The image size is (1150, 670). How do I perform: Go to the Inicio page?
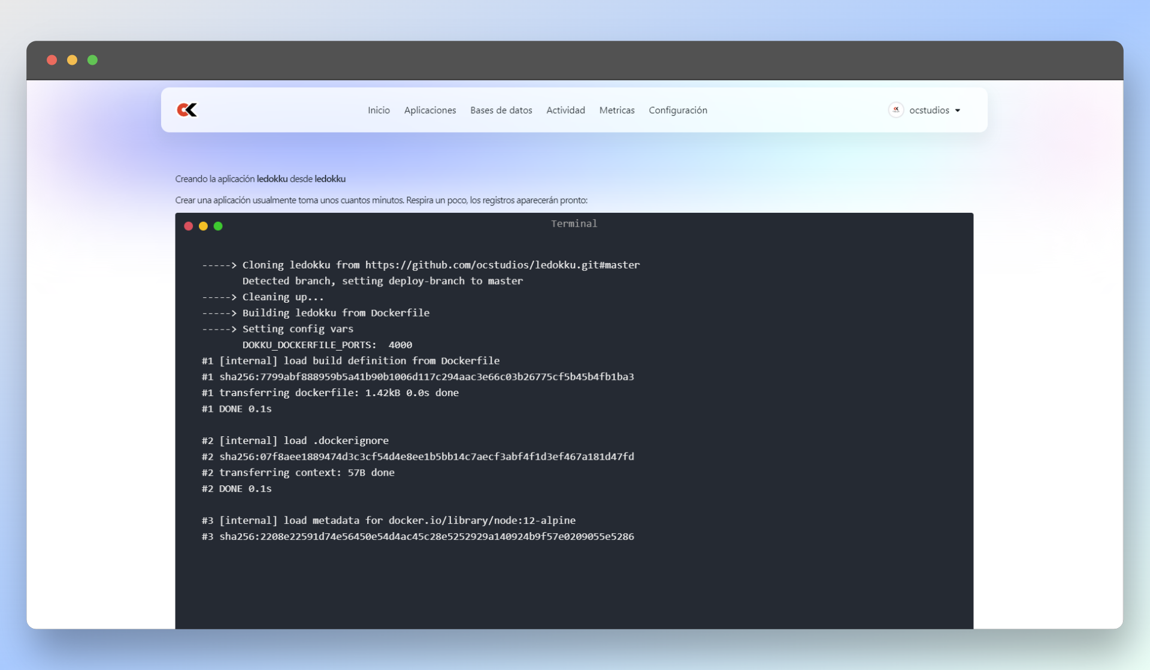(x=379, y=110)
